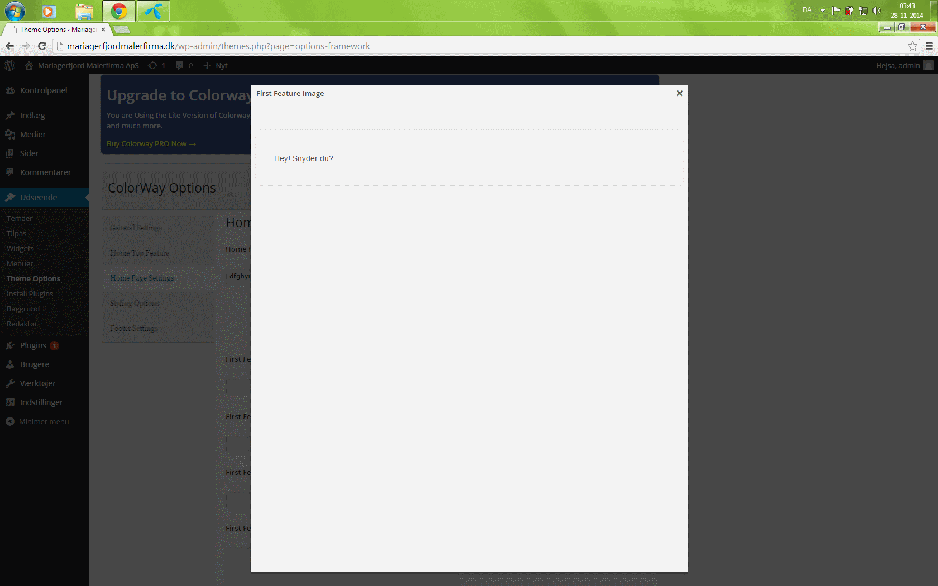Open Indstillinger settings menu
Screen dimensions: 938x586
(41, 402)
